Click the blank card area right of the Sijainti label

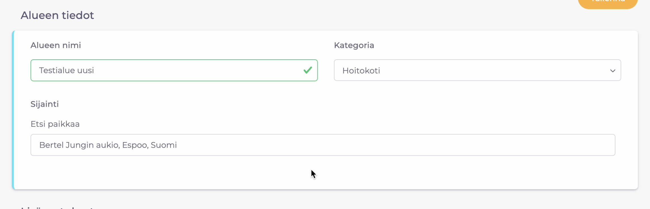coord(340,104)
